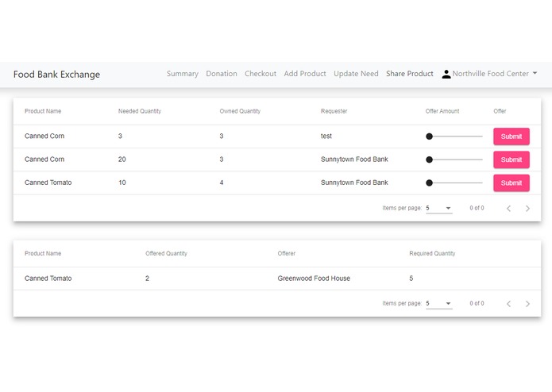Submit offer for Canned Corn needing 20
The height and width of the screenshot is (392, 552).
click(x=511, y=159)
